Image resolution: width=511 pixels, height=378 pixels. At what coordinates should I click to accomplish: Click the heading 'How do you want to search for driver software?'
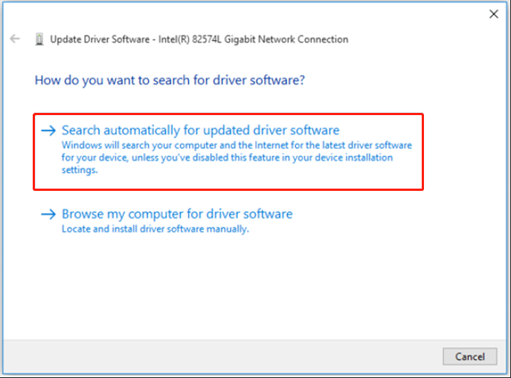point(170,80)
